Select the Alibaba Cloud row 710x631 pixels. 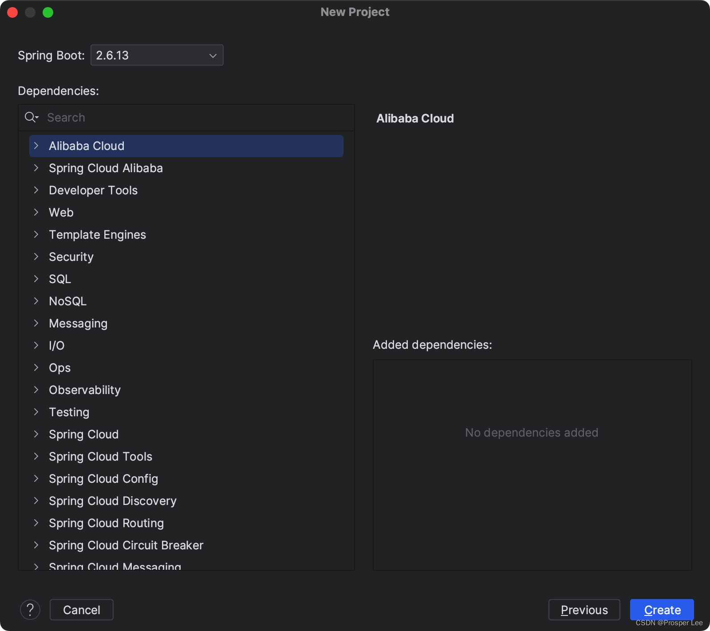pos(186,146)
